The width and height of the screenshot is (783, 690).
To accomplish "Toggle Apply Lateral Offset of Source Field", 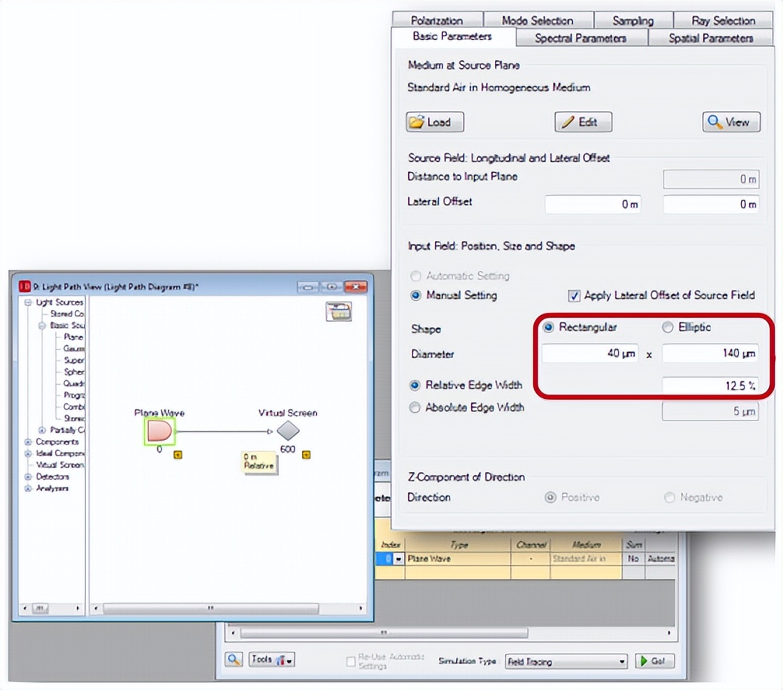I will pyautogui.click(x=574, y=295).
